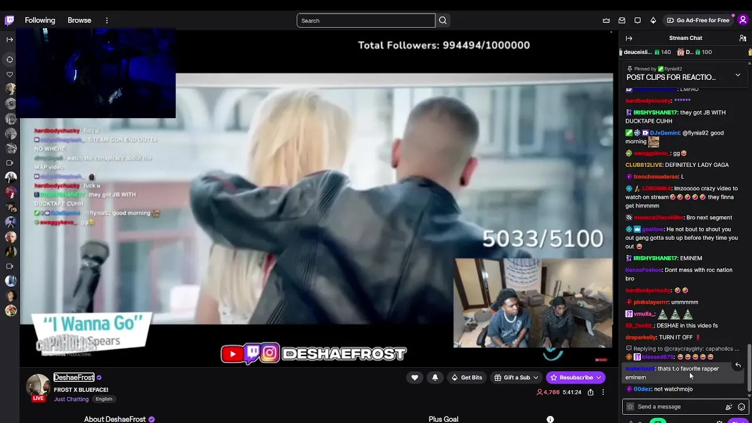The width and height of the screenshot is (752, 423).
Task: Click 00dez username in chat
Action: [642, 389]
